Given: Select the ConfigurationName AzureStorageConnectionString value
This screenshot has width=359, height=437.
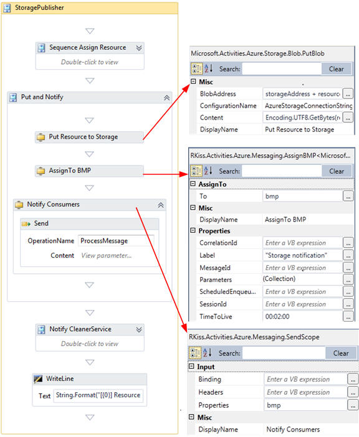Looking at the screenshot, I should coord(309,106).
